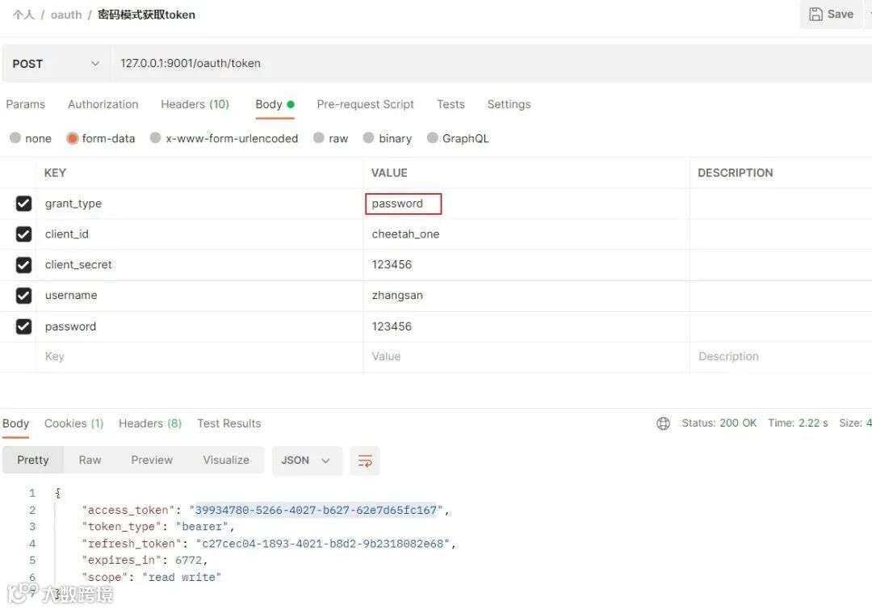Click the client_secret key cell
The width and height of the screenshot is (872, 610).
tap(199, 265)
